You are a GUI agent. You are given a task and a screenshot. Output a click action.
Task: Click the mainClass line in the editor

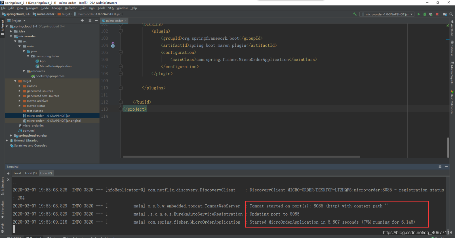pyautogui.click(x=244, y=60)
